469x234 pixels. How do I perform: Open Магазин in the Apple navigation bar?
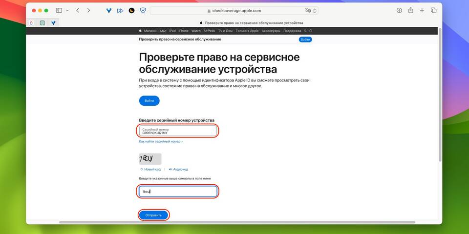tap(150, 31)
